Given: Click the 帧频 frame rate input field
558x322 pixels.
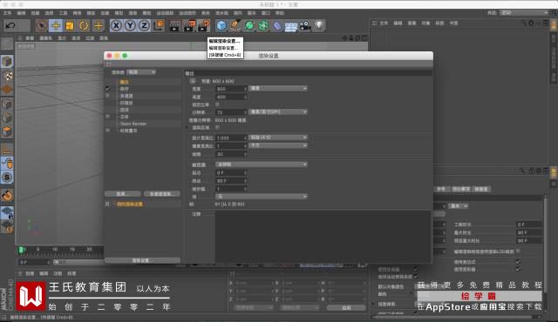Looking at the screenshot, I should click(231, 154).
